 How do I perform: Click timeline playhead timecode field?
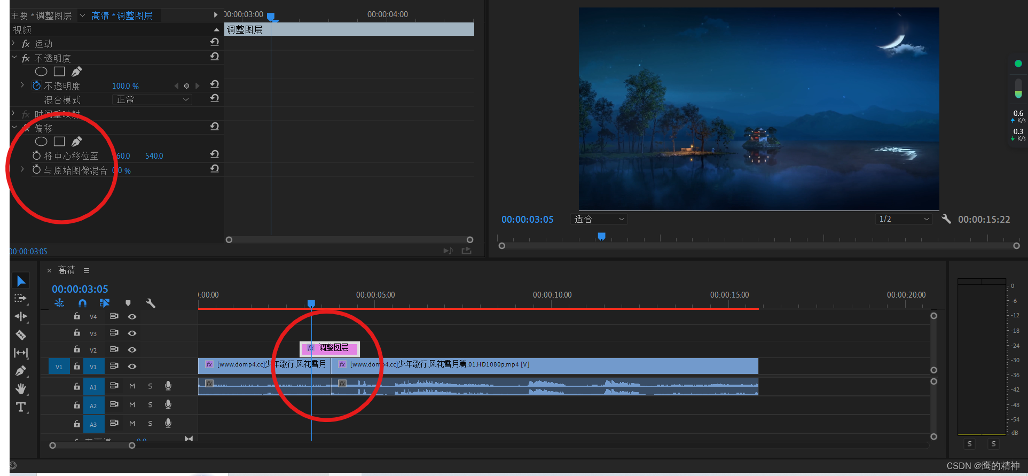click(x=80, y=289)
